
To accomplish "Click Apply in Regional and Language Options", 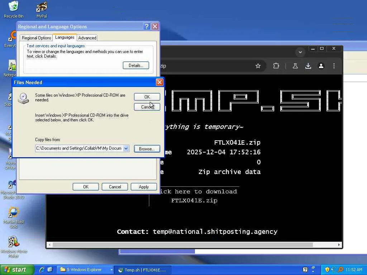I will [144, 187].
